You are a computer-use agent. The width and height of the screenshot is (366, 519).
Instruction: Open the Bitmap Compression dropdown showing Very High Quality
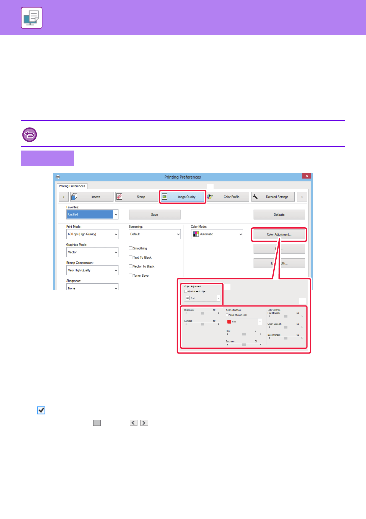coord(92,270)
